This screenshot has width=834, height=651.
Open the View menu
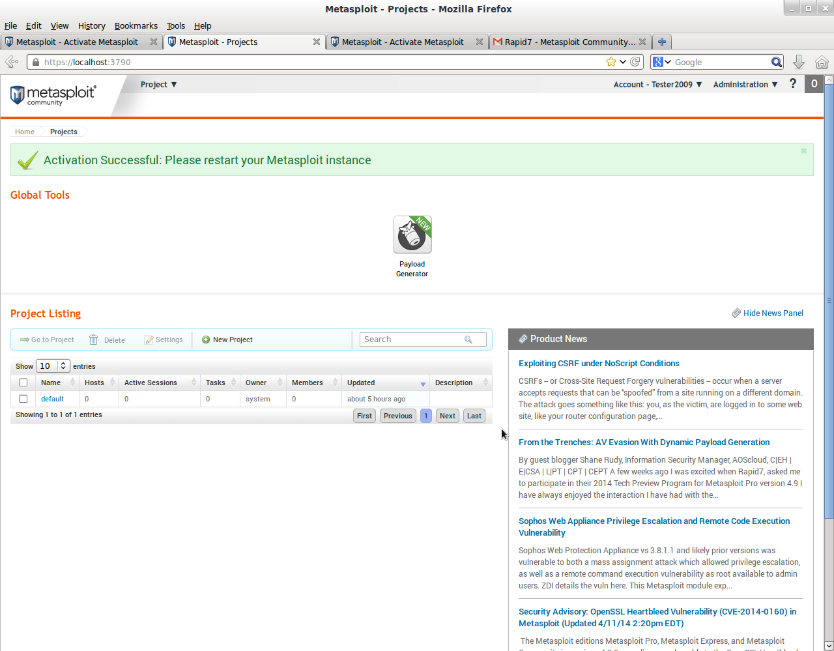(60, 25)
